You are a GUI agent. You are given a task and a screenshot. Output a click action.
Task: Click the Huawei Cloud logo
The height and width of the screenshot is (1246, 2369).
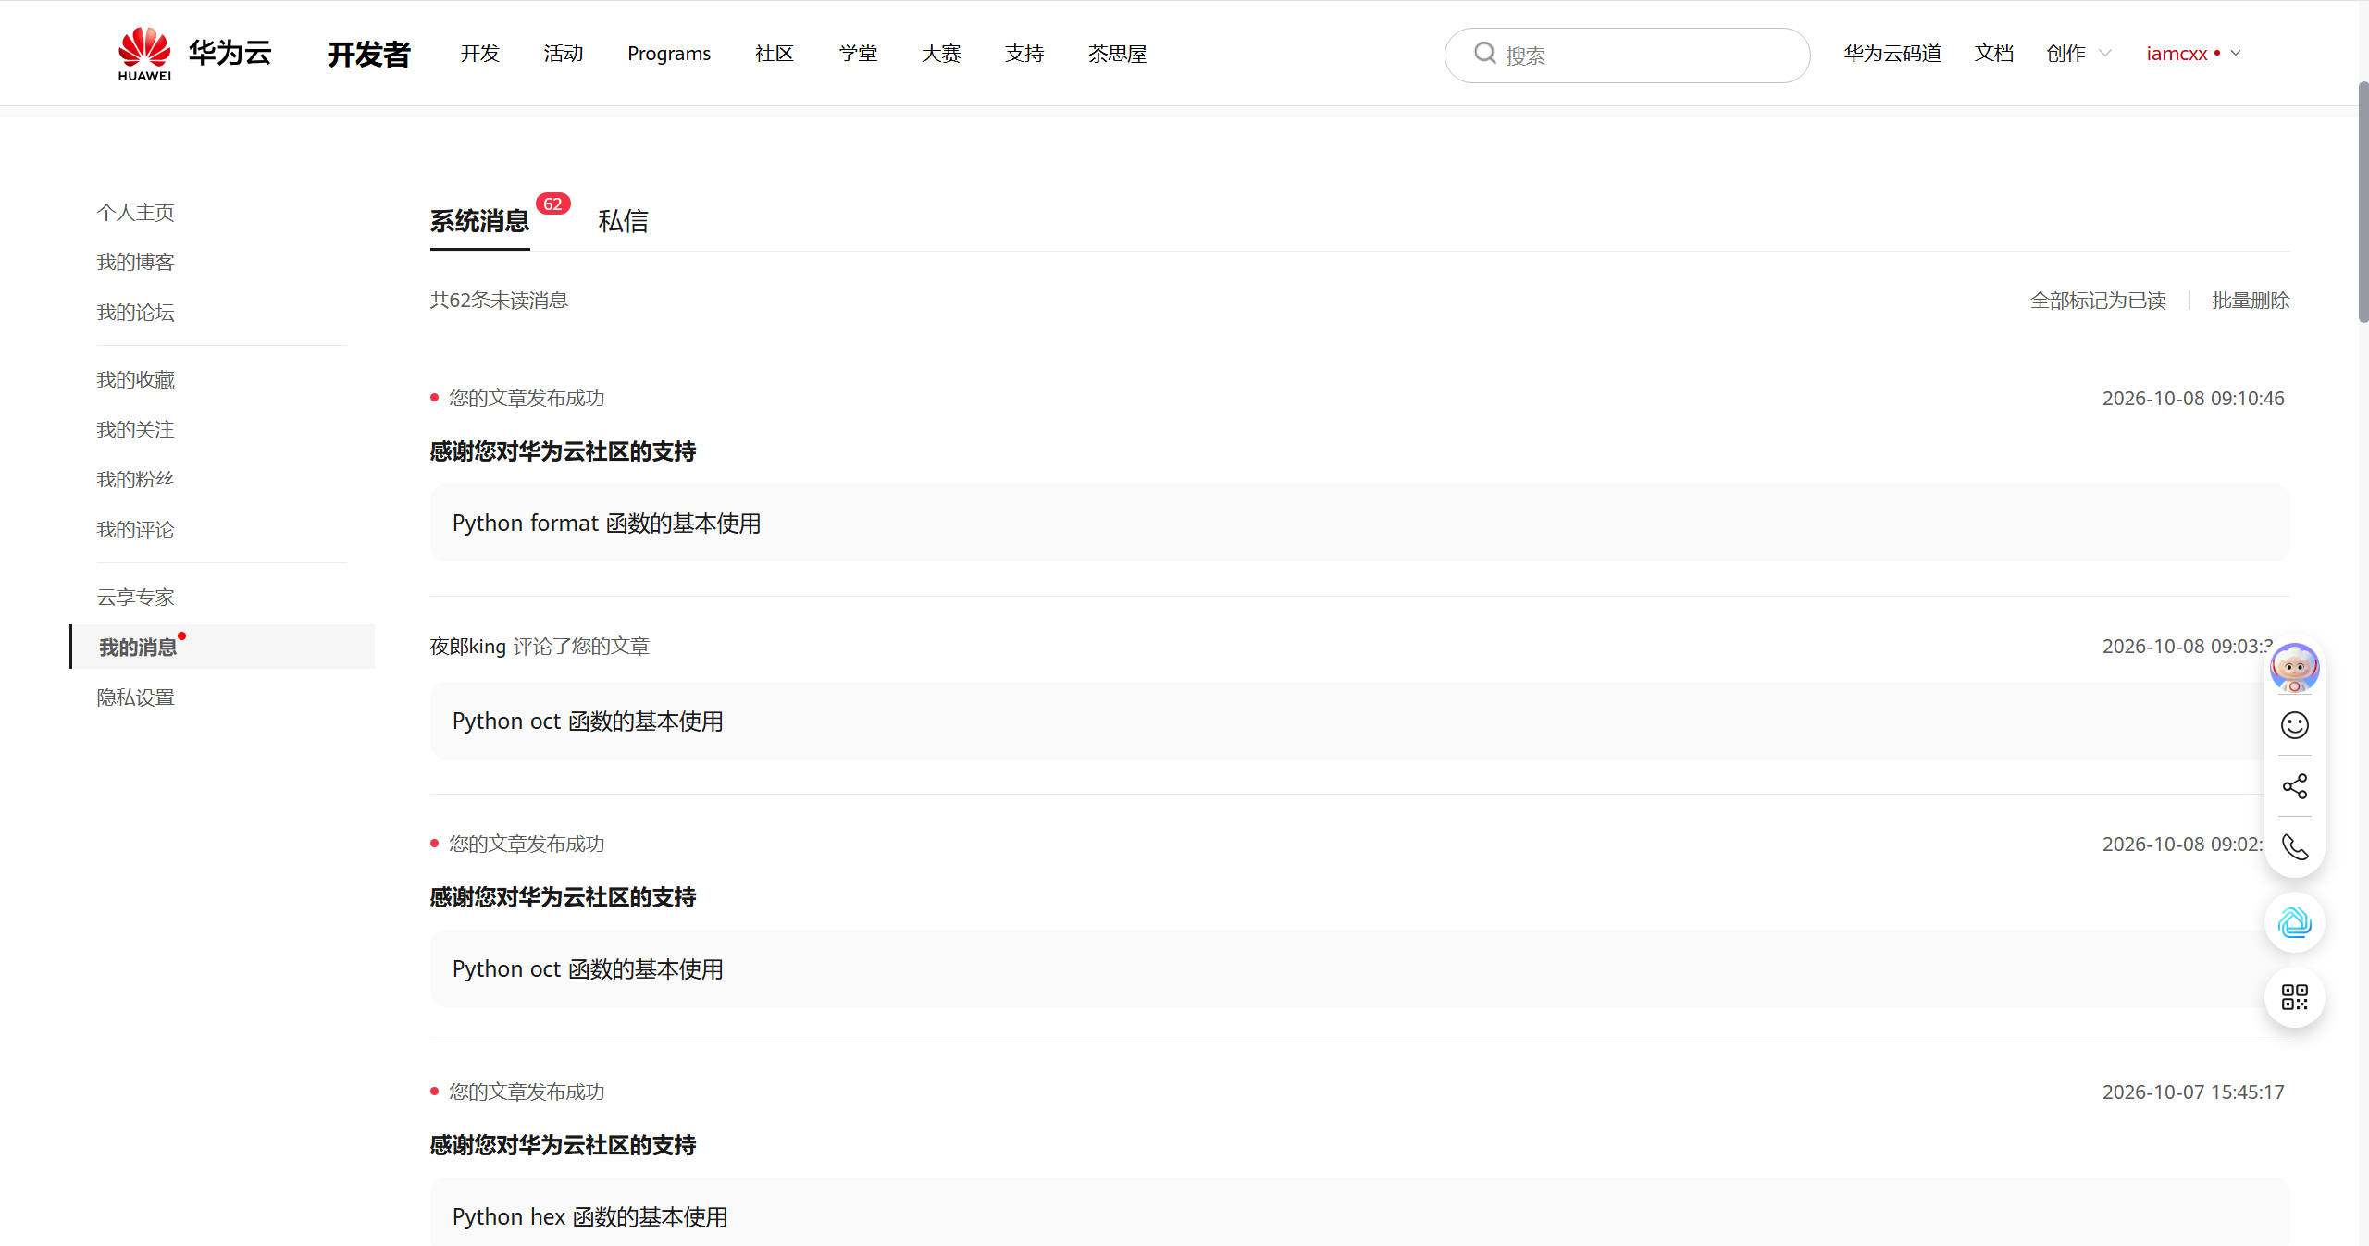[x=194, y=54]
